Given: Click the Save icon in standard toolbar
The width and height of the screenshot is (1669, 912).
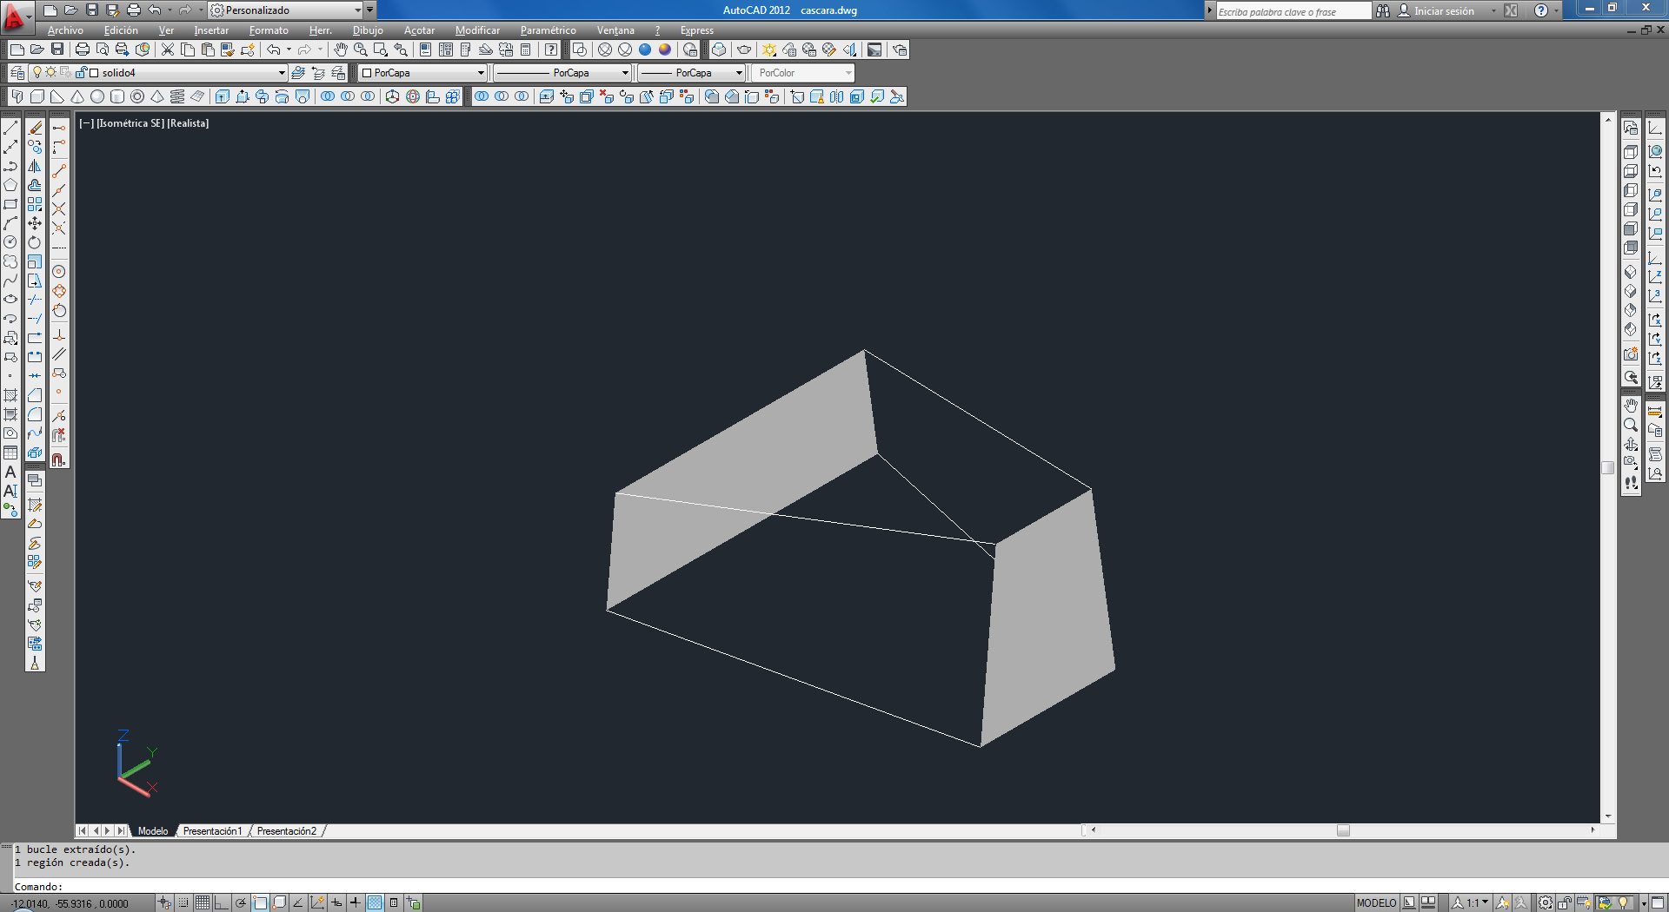Looking at the screenshot, I should (x=57, y=50).
